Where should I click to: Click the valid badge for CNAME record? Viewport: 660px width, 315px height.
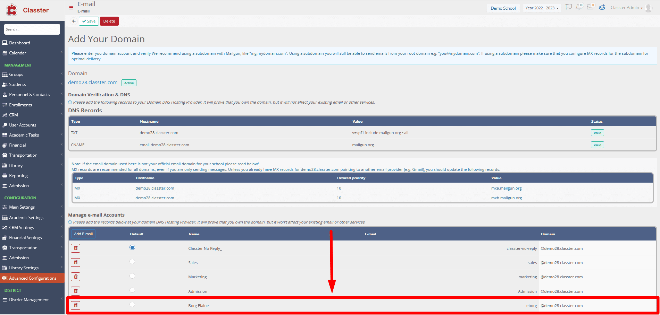597,145
